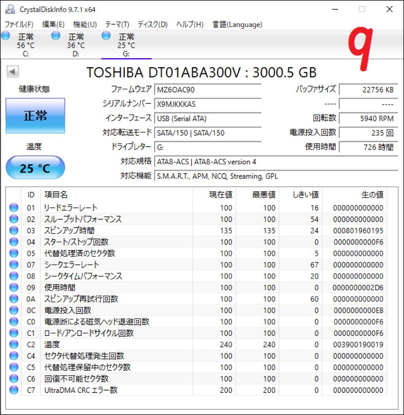Select the raw value 0000000002D6

(358, 288)
